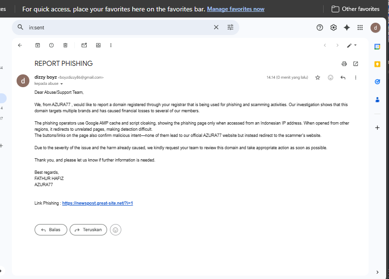Open the email in a new window
The height and width of the screenshot is (279, 389).
pos(355,64)
